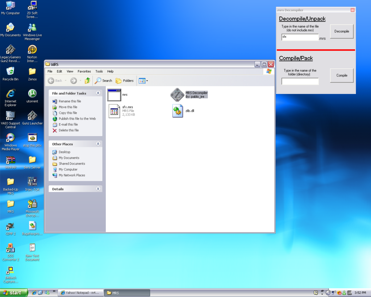This screenshot has height=297, width=371.
Task: Open the Tools menu
Action: click(x=99, y=71)
